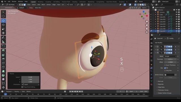Switch to the Modeling workspace tab
This screenshot has height=102, width=181.
(x=40, y=2)
